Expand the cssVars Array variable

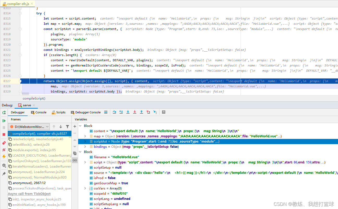(x=85, y=188)
